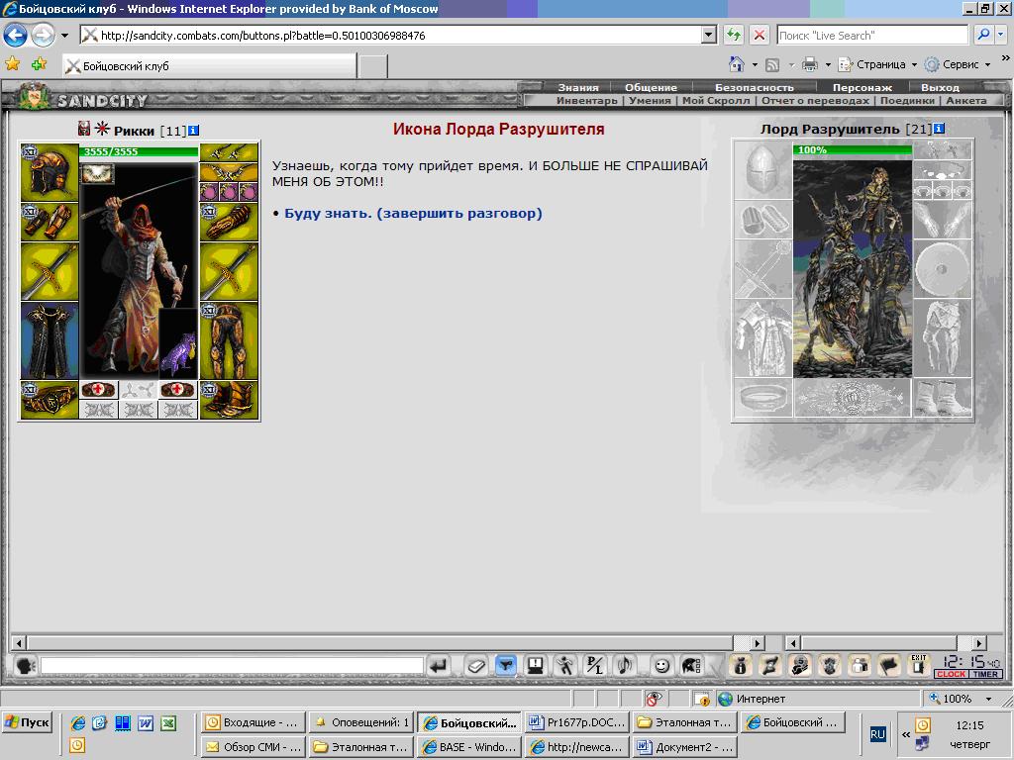Expand the zoom level 100% dropdown
The width and height of the screenshot is (1014, 760).
[x=988, y=699]
